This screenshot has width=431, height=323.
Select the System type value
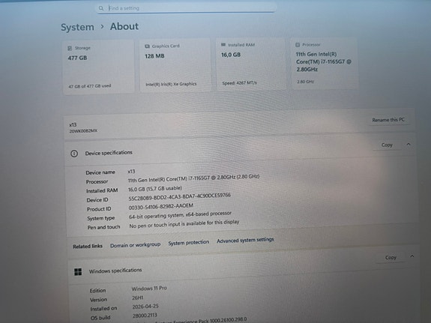(x=180, y=215)
